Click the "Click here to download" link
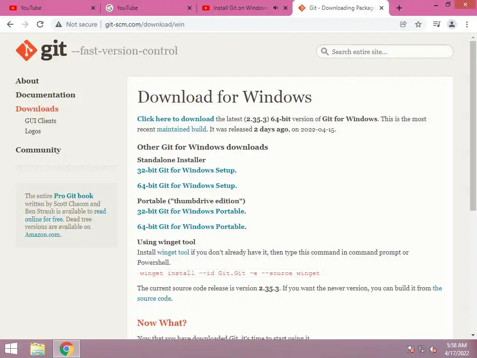 (x=176, y=119)
